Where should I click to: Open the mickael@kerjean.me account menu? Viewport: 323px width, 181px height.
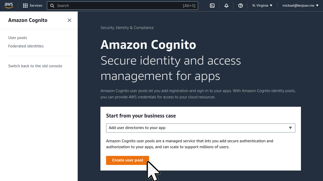point(300,6)
